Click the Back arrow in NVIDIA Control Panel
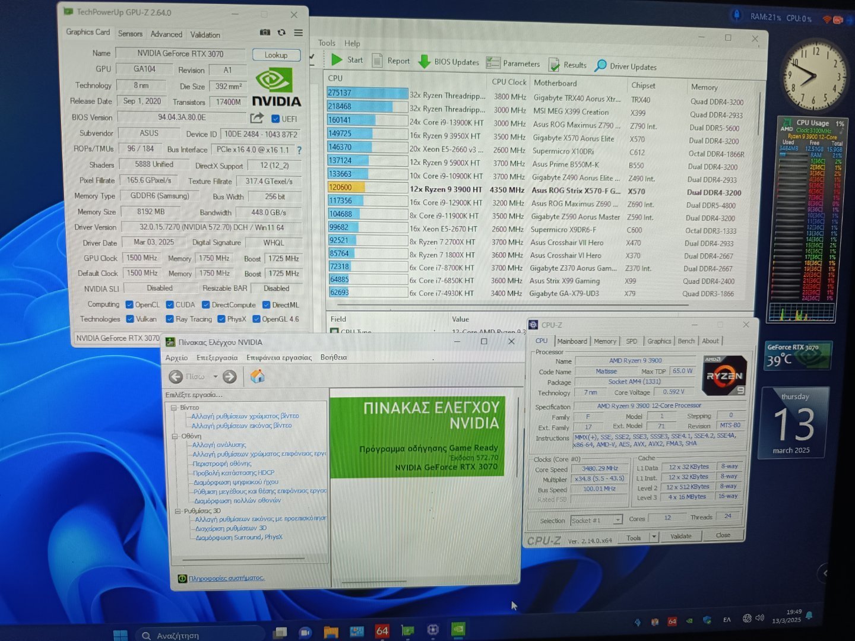Viewport: 855px width, 641px height. click(x=176, y=376)
